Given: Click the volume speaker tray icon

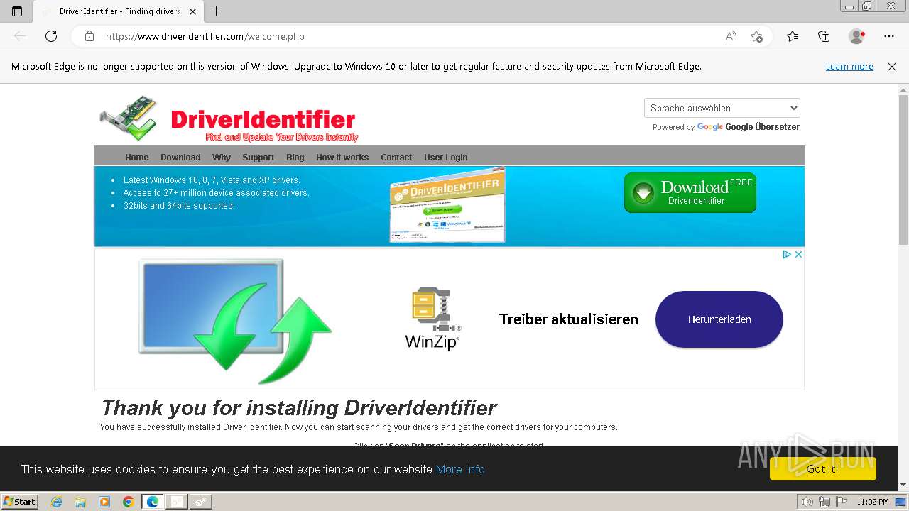Looking at the screenshot, I should 807,502.
